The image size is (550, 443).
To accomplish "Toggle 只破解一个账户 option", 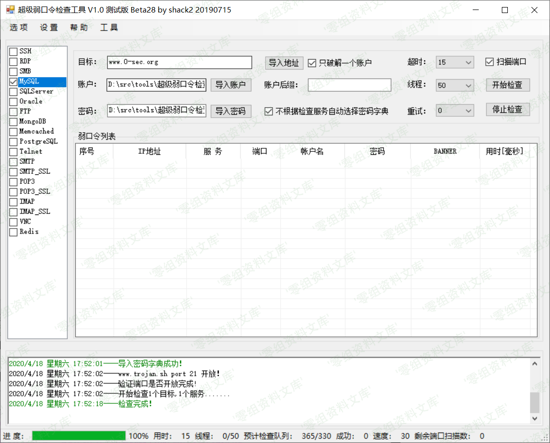I will tap(312, 63).
